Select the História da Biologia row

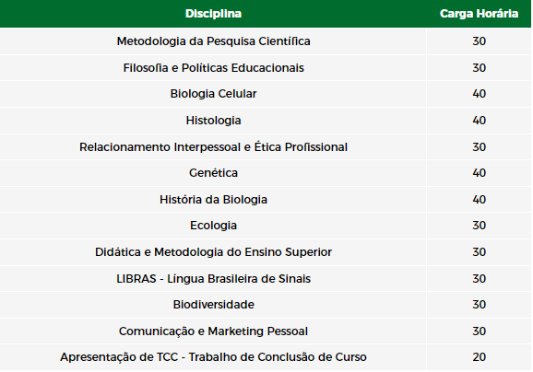(x=266, y=200)
